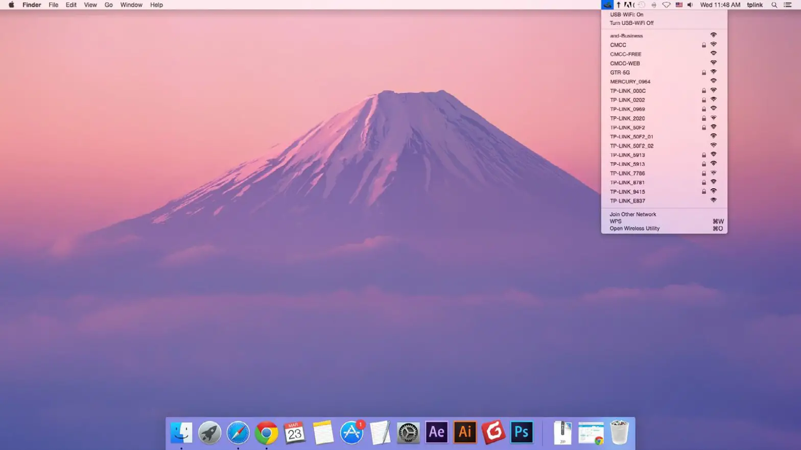
Task: Open the Spotlight search icon
Action: click(x=774, y=5)
